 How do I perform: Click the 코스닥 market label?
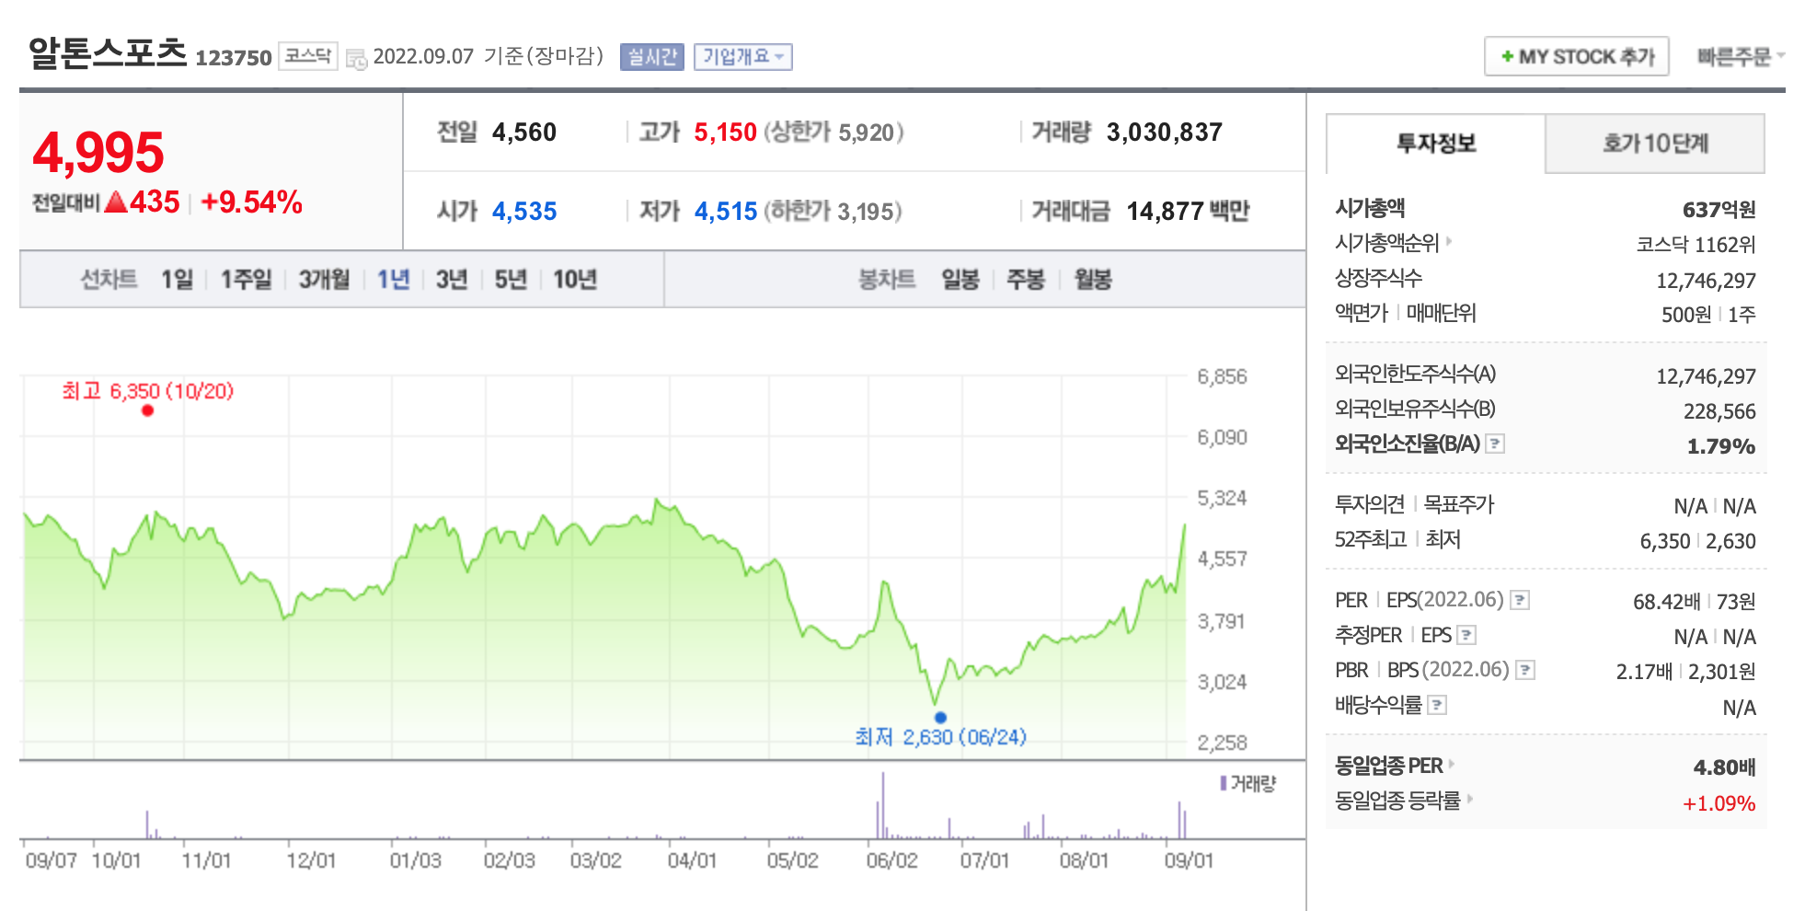[x=307, y=56]
